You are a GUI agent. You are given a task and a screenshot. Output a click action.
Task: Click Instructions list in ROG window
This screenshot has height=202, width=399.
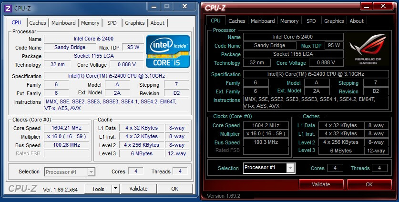[x=316, y=102]
